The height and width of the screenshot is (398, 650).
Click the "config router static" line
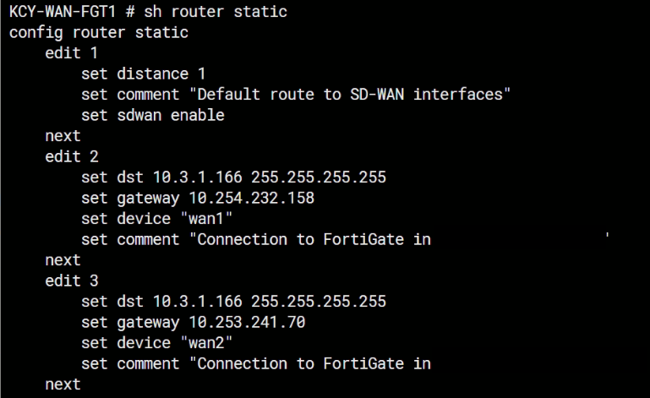point(99,32)
